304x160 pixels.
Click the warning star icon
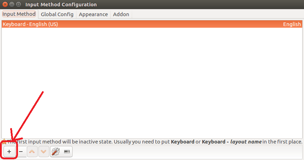click(4, 142)
